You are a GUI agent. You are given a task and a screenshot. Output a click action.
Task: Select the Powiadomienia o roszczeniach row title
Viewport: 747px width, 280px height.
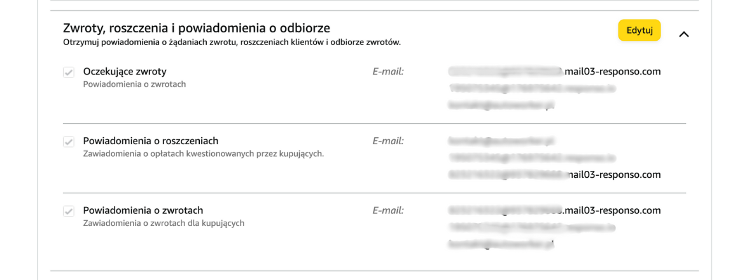pos(151,141)
